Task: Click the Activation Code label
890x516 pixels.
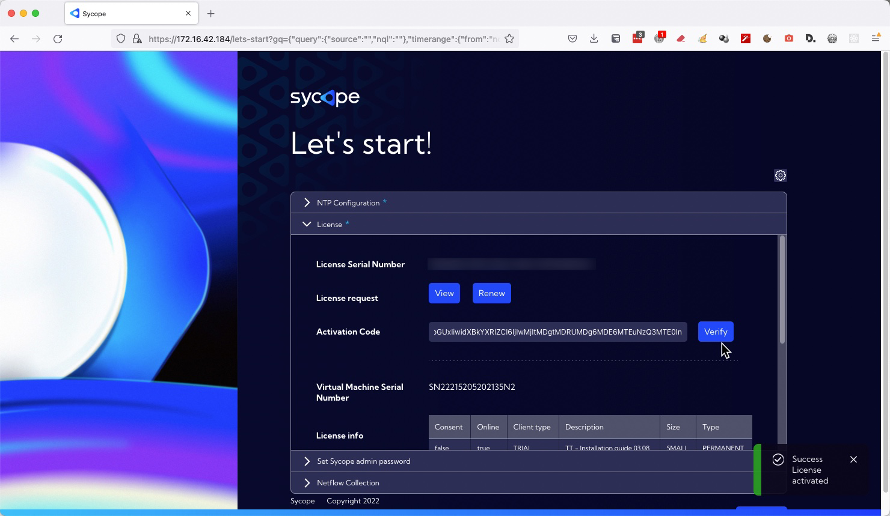Action: tap(348, 332)
